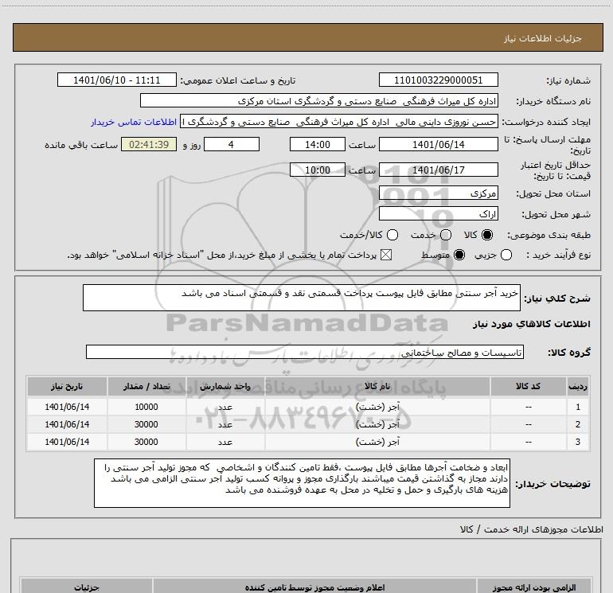
Task: Click the نام کالا column header
Action: point(377,387)
